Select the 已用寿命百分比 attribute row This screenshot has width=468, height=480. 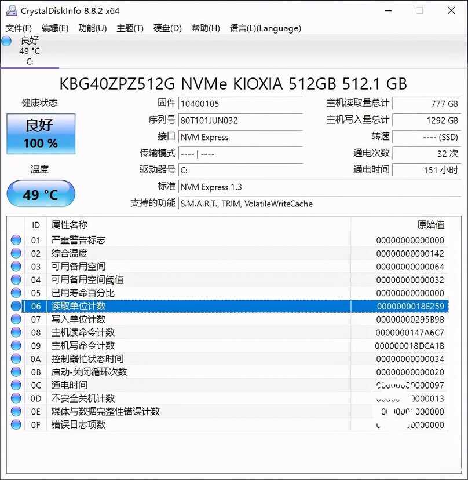pos(228,293)
